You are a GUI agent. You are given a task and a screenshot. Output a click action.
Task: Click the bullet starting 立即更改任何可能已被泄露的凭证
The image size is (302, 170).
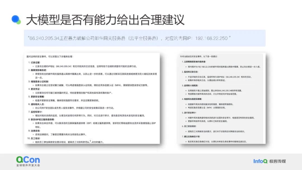tap(74, 93)
